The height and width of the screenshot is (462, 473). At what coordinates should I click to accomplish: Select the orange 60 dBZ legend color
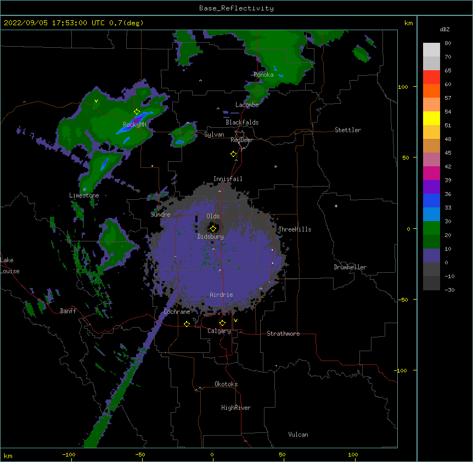pos(431,91)
